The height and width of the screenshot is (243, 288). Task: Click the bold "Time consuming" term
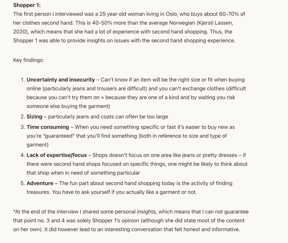point(48,127)
